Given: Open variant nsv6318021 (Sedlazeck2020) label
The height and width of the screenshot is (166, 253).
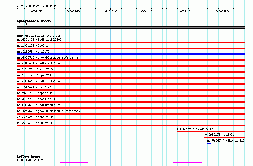Looking at the screenshot, I should (x=39, y=63).
